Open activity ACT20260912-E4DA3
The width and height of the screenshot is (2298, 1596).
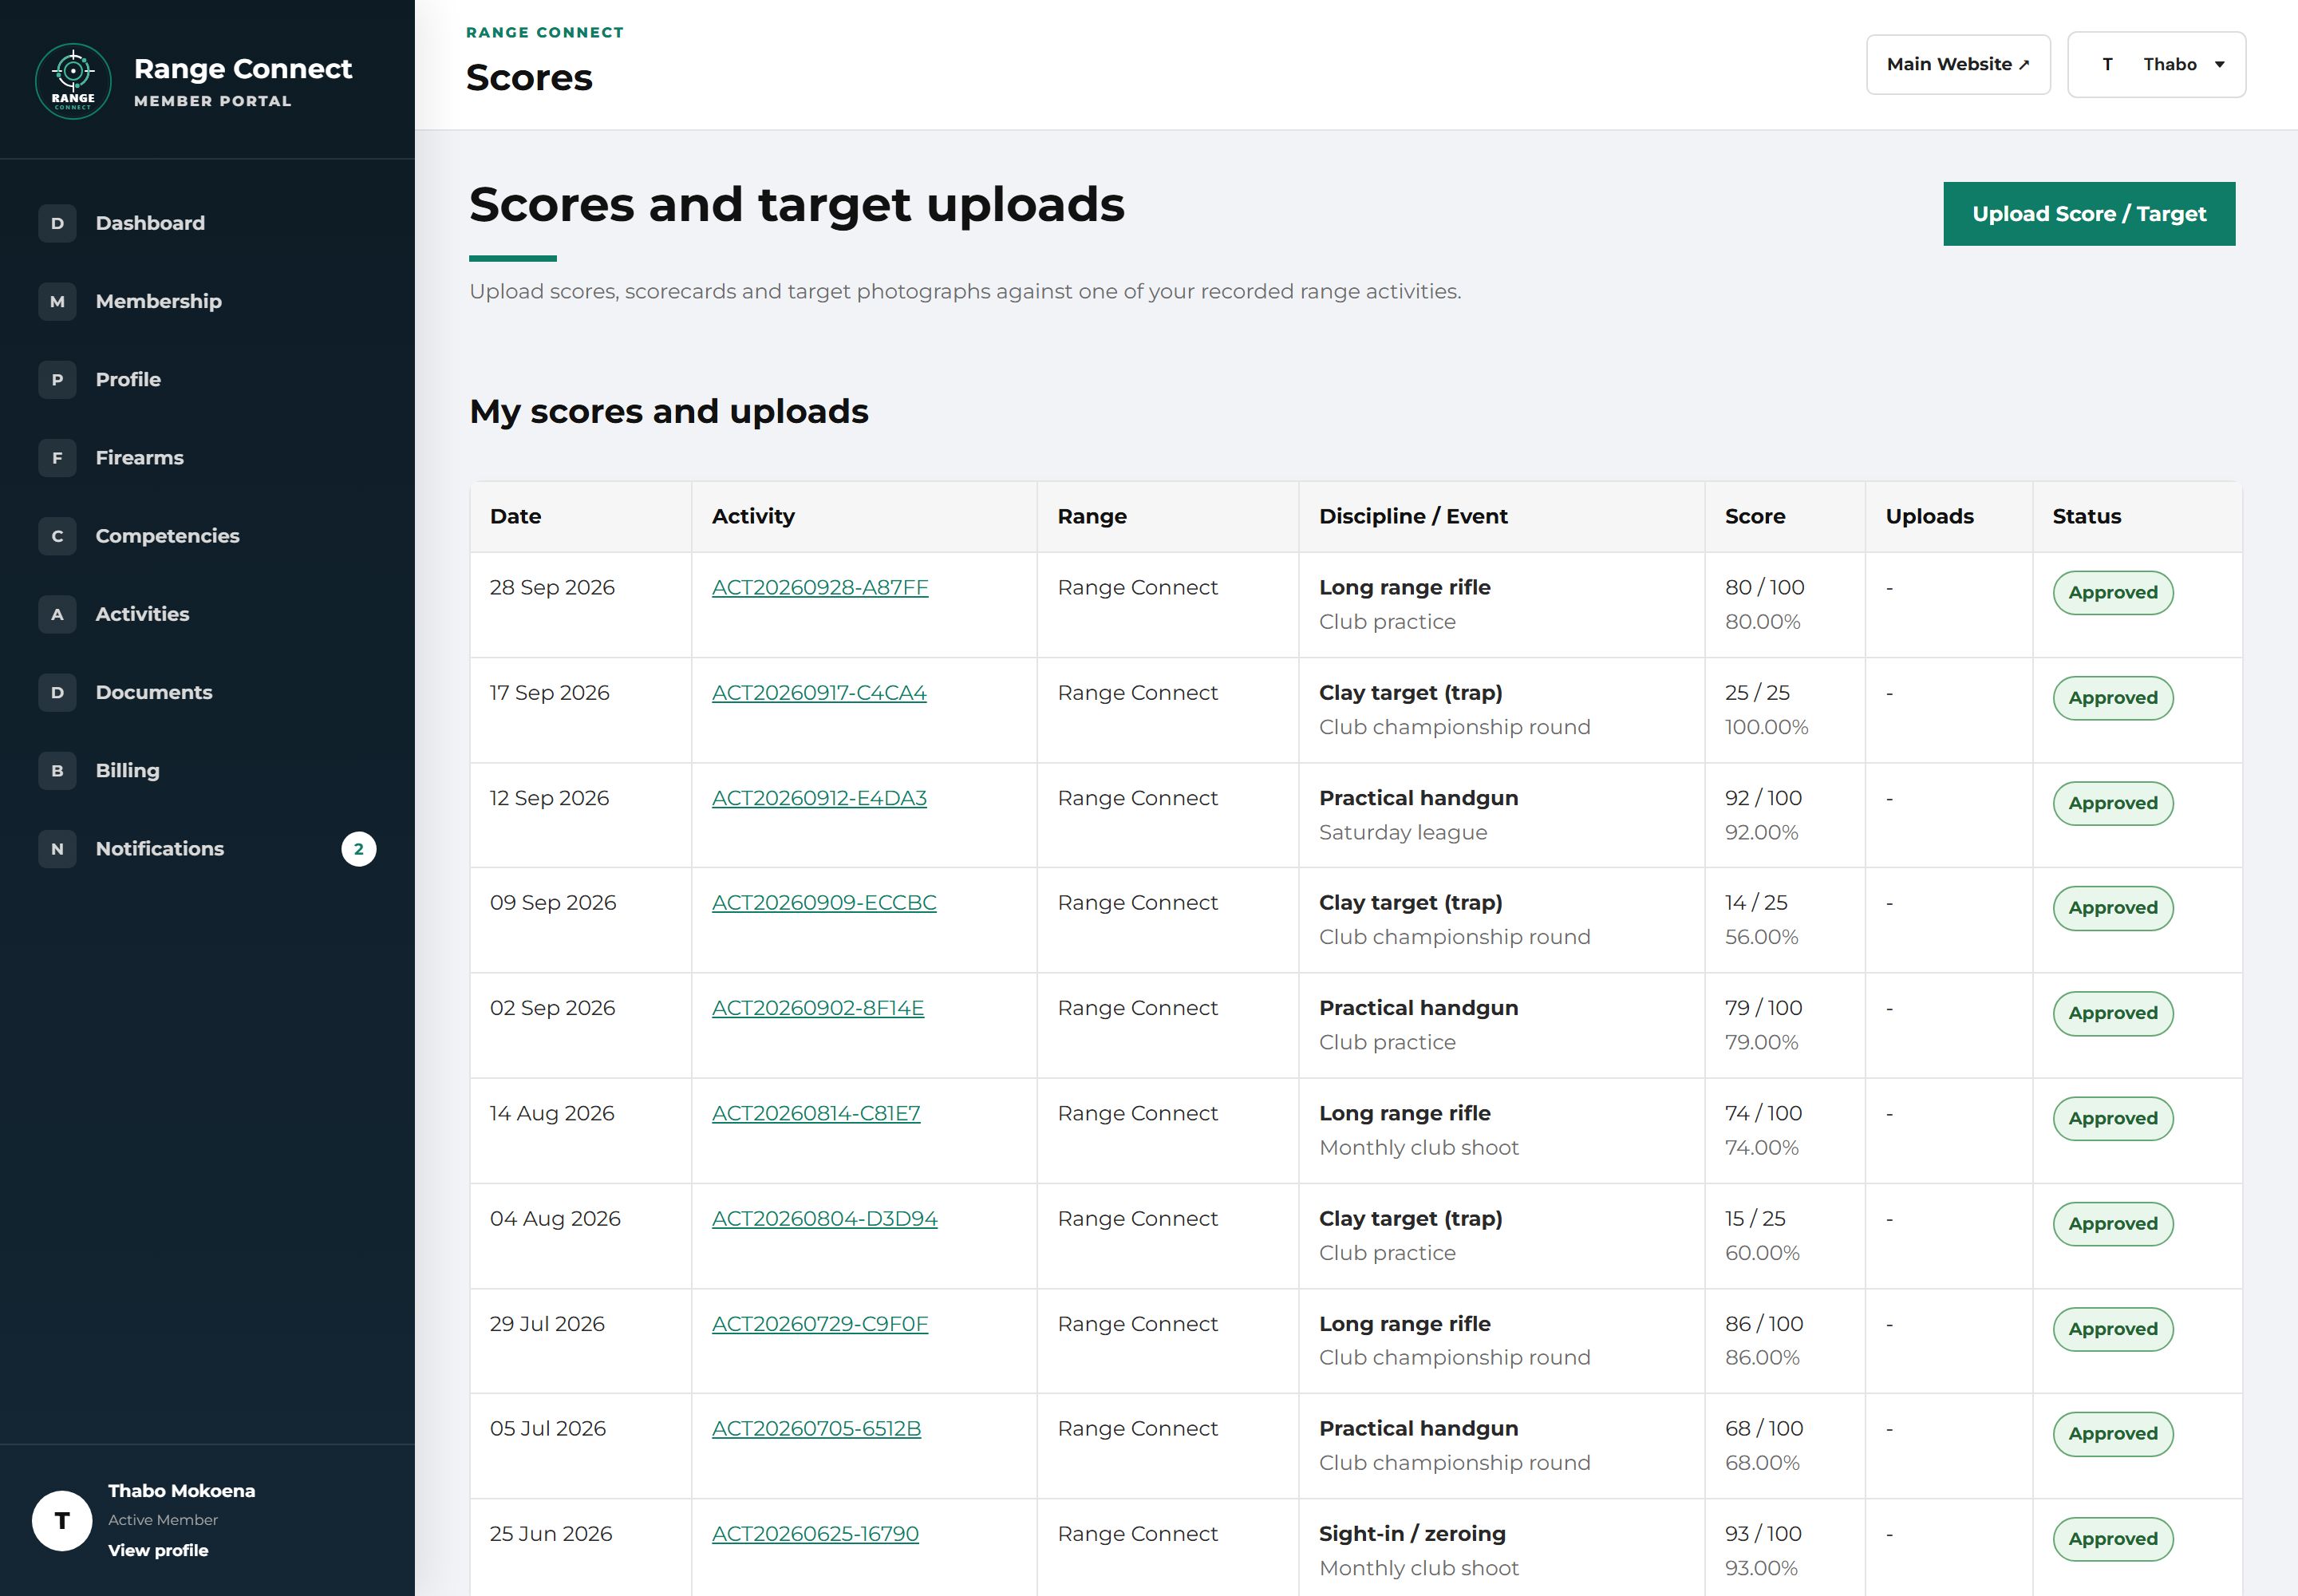[819, 798]
